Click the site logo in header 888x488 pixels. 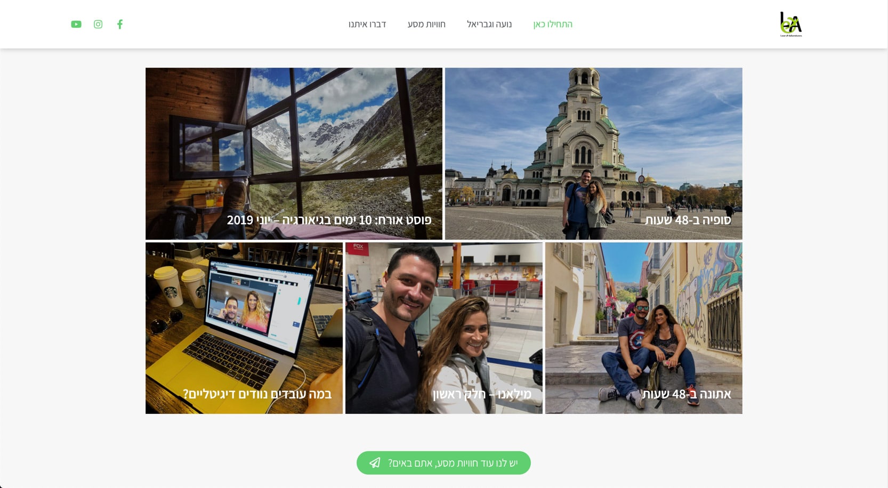(x=790, y=25)
